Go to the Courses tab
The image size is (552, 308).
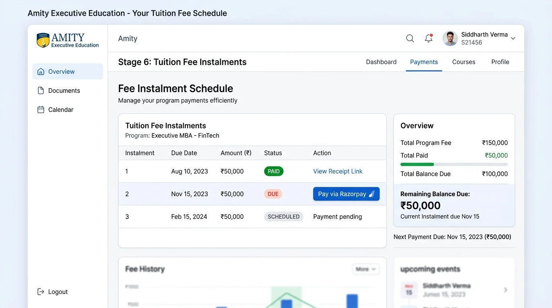pyautogui.click(x=464, y=62)
